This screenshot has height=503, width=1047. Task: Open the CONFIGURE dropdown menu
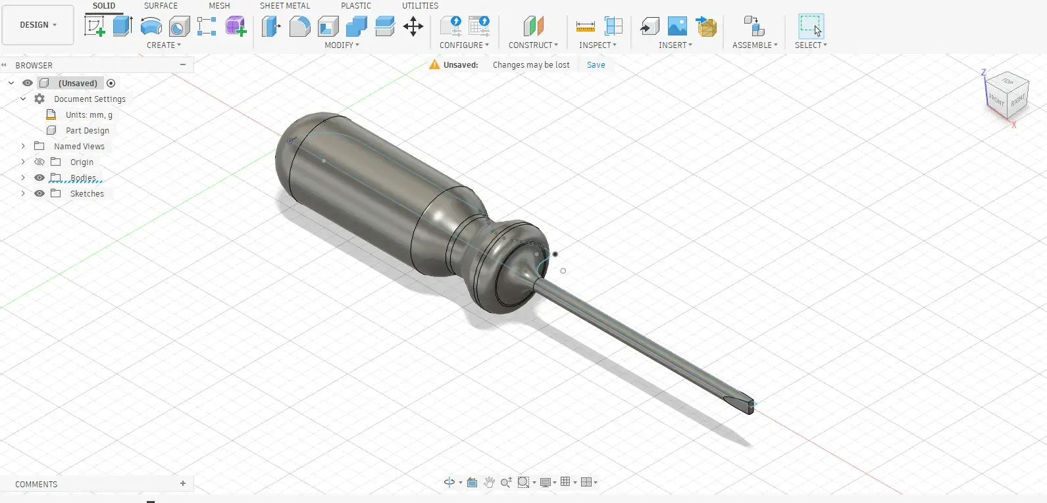pos(465,45)
